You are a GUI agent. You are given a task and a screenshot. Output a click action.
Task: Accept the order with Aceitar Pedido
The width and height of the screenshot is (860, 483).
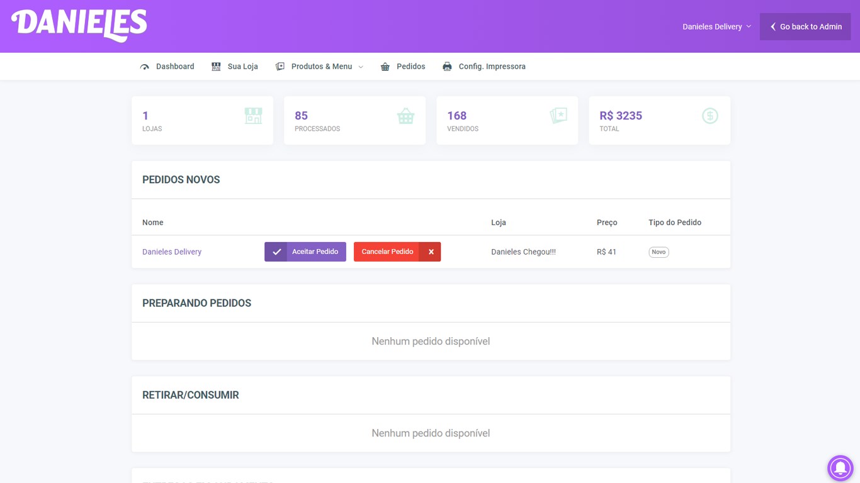[x=305, y=252]
